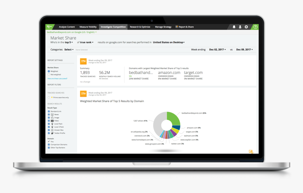The image size is (303, 193).
Task: Uncheck the Local 3 Pack checkbox
Action: point(49,127)
